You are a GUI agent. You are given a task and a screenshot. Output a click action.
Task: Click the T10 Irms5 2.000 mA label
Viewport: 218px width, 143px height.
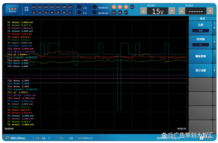pyautogui.click(x=20, y=48)
